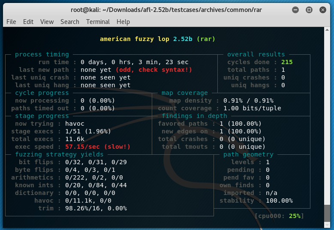This screenshot has height=230, width=334.
Task: Click the 'paths timed out' label
Action: [x=40, y=108]
